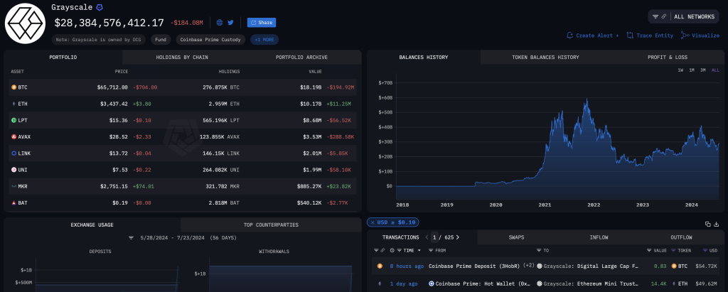Go to next transactions page
This screenshot has height=292, width=728.
[457, 237]
